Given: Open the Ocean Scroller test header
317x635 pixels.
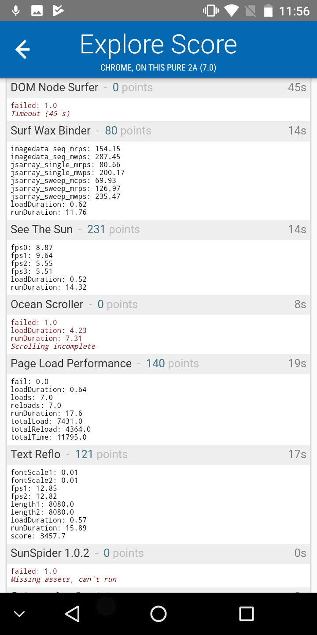Looking at the screenshot, I should [158, 304].
